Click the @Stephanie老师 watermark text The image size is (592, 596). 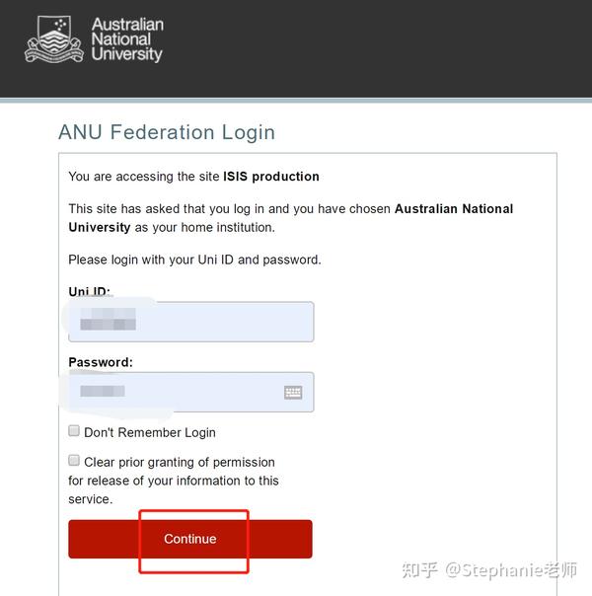(511, 569)
